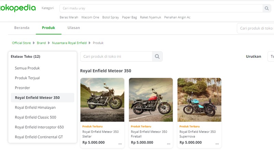Focus the 'Cari produk di toko ini' field
274x153 pixels.
click(x=116, y=56)
